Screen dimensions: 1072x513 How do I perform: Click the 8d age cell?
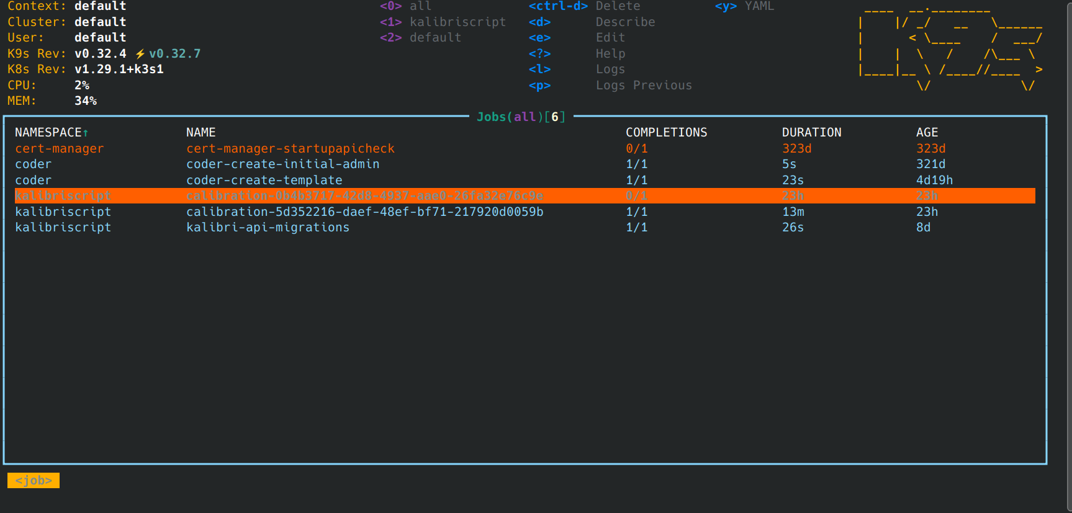click(924, 228)
